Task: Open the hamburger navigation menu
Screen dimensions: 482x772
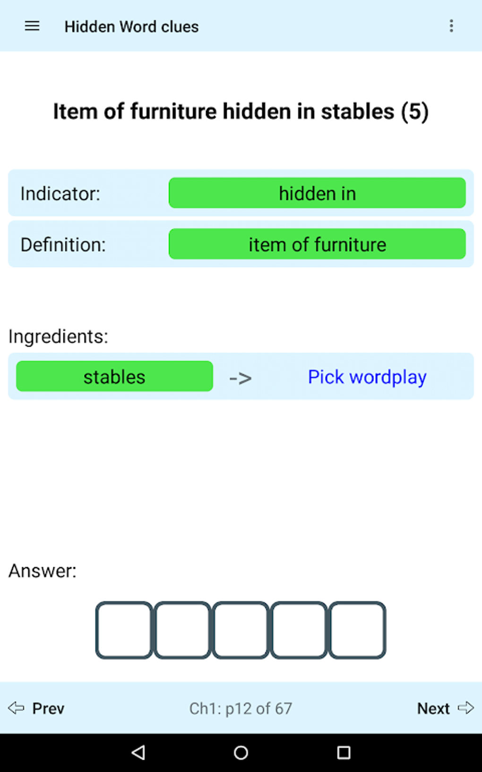Action: (32, 26)
